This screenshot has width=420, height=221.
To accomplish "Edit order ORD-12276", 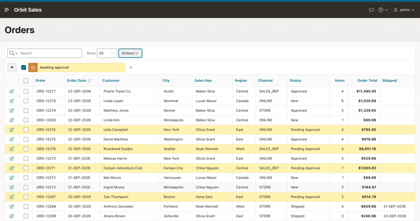I will (x=12, y=149).
